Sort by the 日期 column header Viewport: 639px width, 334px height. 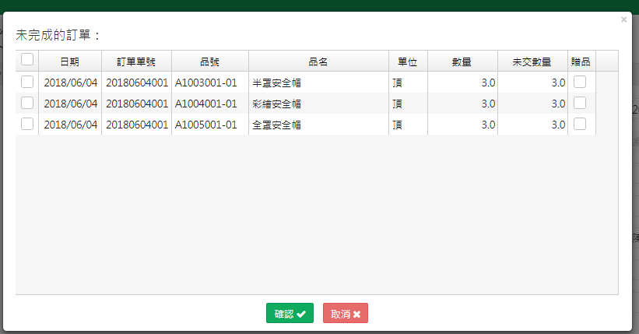70,62
